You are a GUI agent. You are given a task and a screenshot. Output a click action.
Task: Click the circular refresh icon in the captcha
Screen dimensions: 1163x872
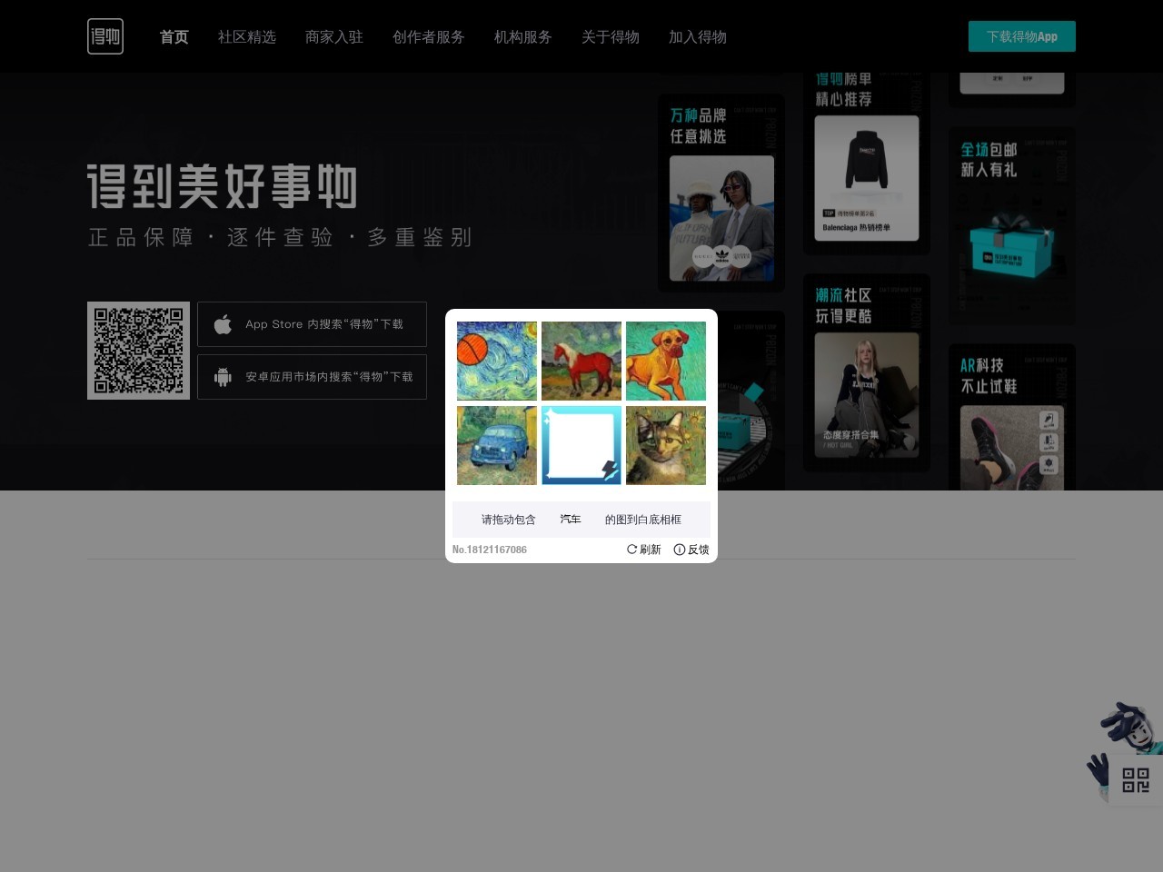point(631,549)
